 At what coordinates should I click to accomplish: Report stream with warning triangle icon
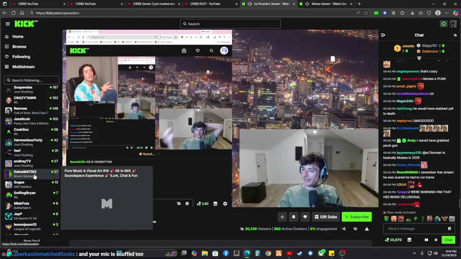367,229
